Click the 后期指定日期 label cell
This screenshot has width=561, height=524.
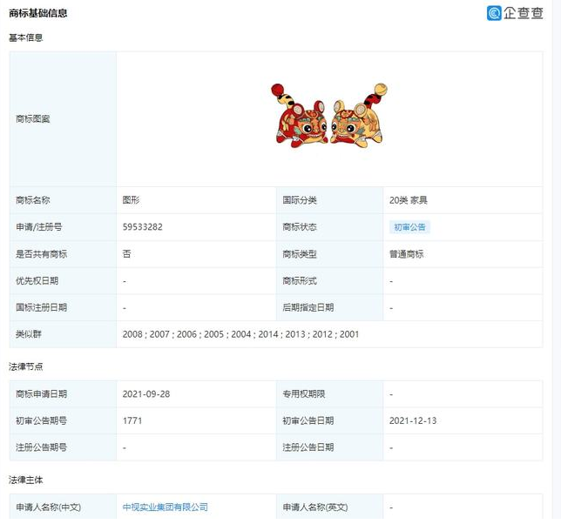[x=330, y=307]
